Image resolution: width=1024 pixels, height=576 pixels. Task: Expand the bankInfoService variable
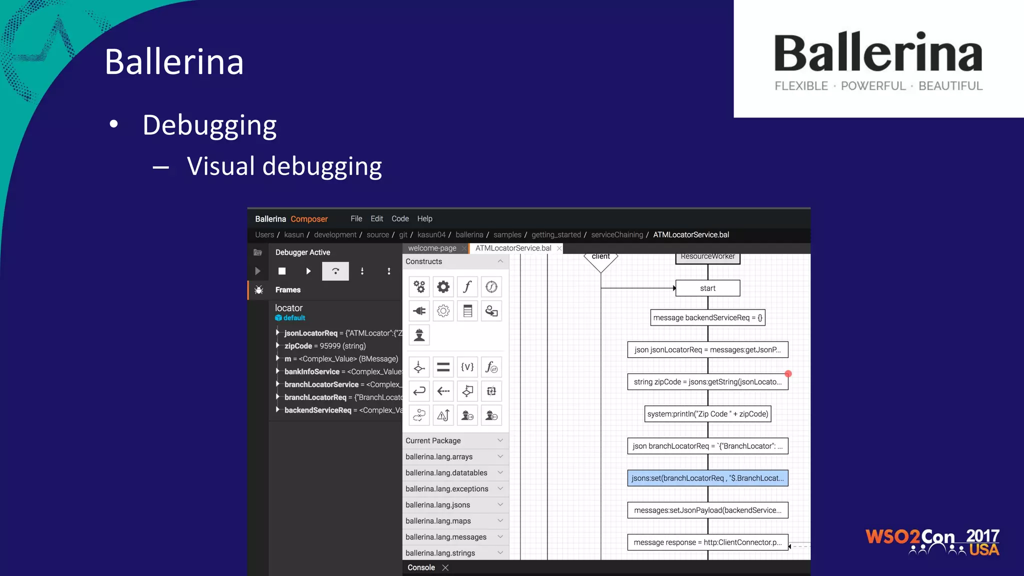pyautogui.click(x=277, y=371)
